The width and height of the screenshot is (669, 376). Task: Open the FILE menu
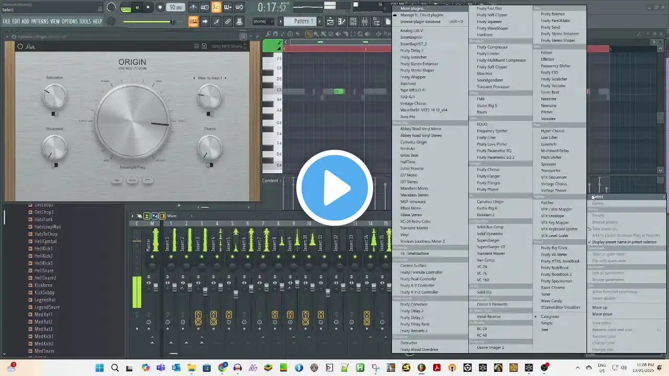(7, 21)
